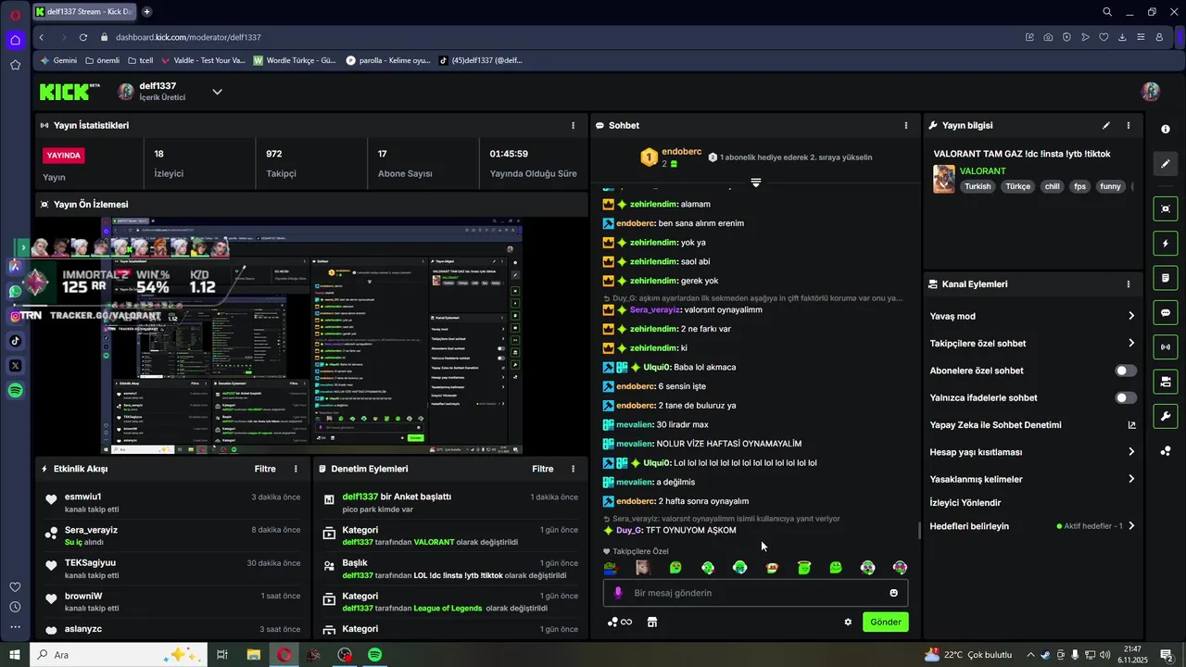Open Sohbet panel three-dot menu
The width and height of the screenshot is (1186, 667).
(x=906, y=125)
